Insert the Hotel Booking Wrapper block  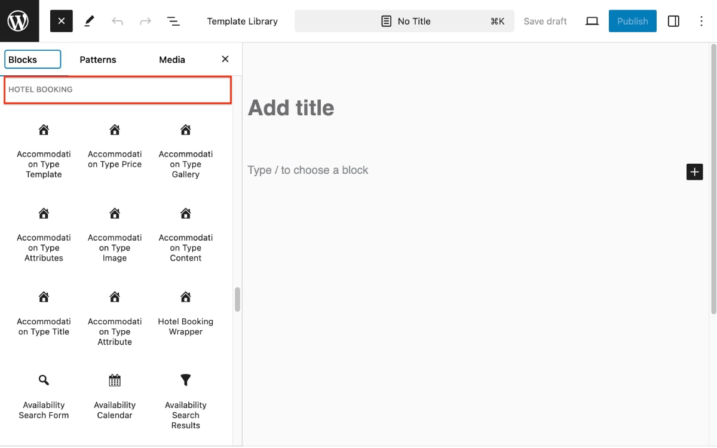pos(186,314)
